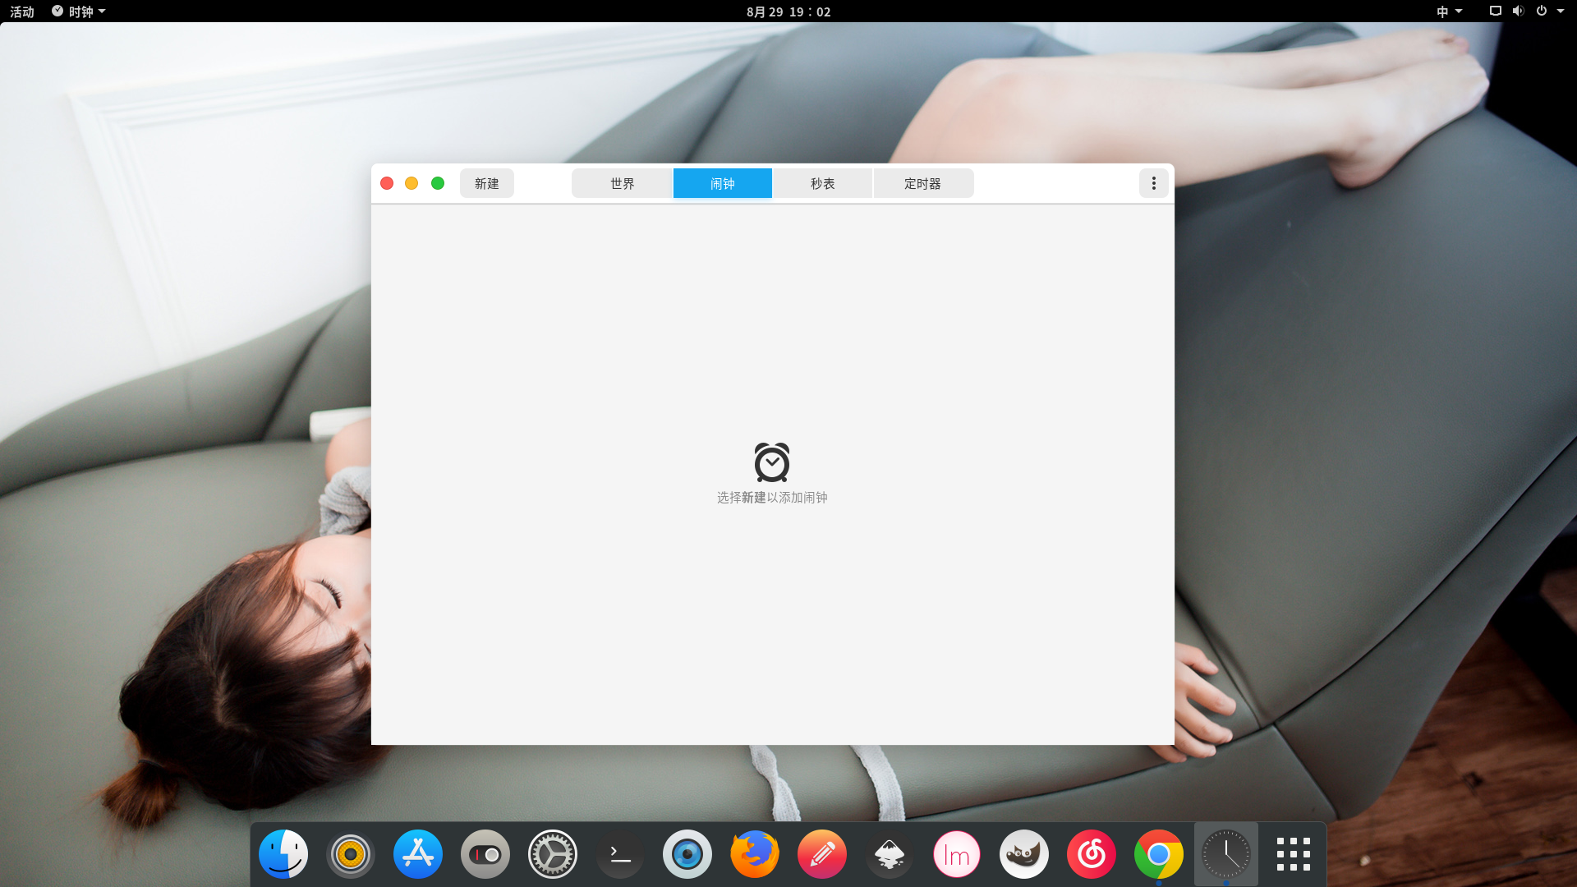This screenshot has height=887, width=1577.
Task: Close the Clocks window with red button
Action: (x=387, y=183)
